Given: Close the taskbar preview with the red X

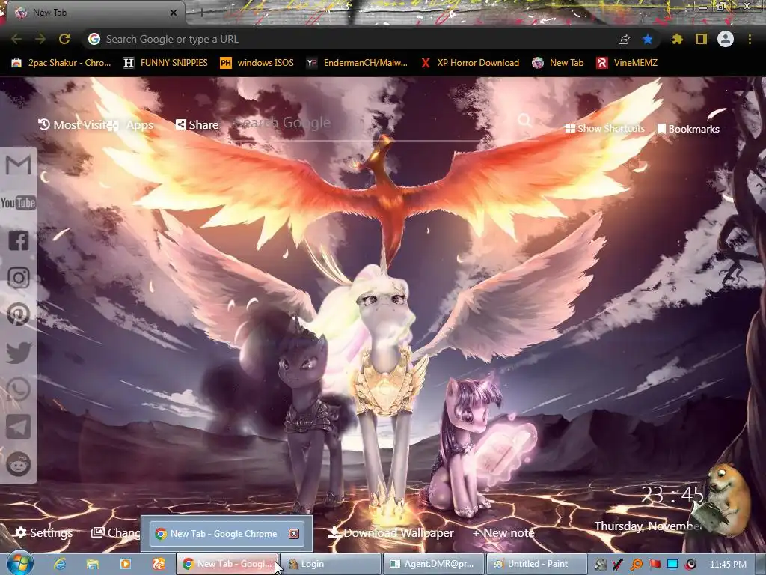Looking at the screenshot, I should (x=293, y=534).
